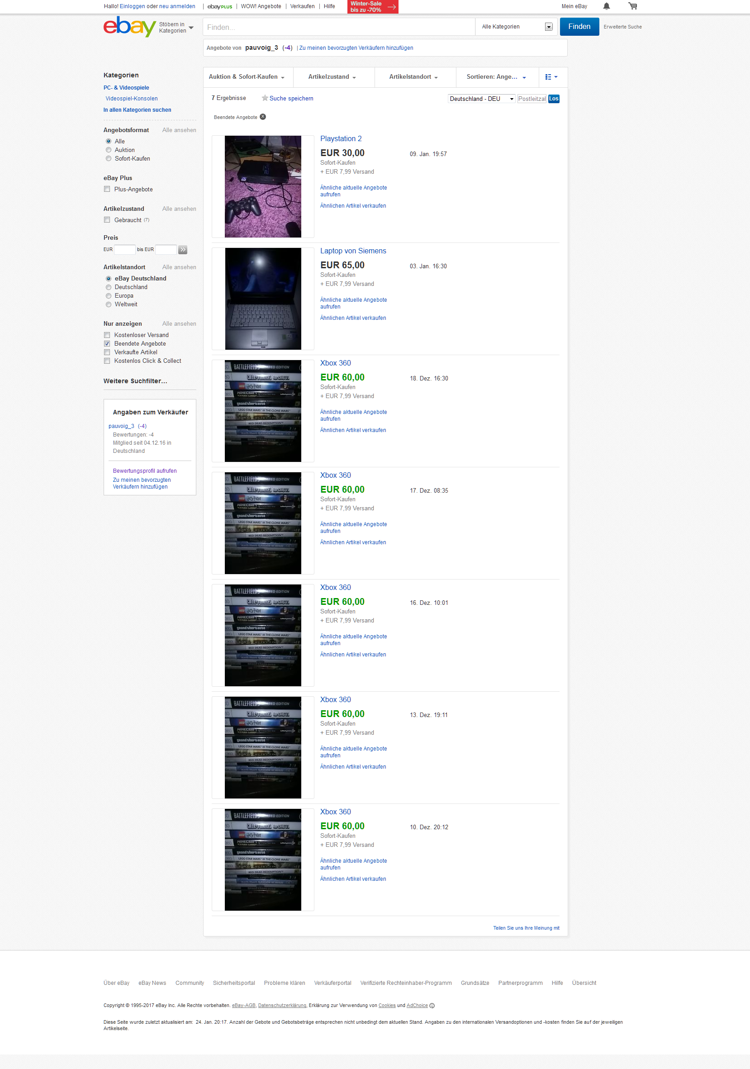Select the eBay Deutschland location radio
This screenshot has height=1069, width=750.
(109, 278)
